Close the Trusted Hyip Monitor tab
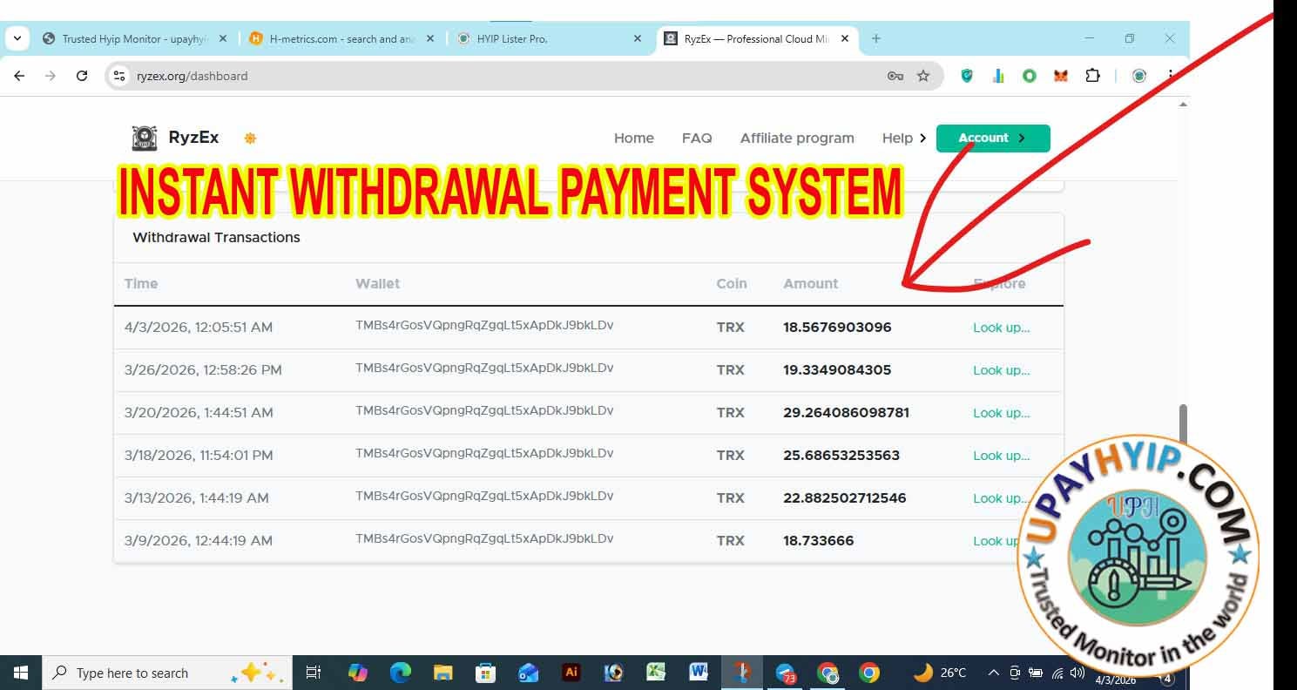Viewport: 1297px width, 690px height. 223,38
